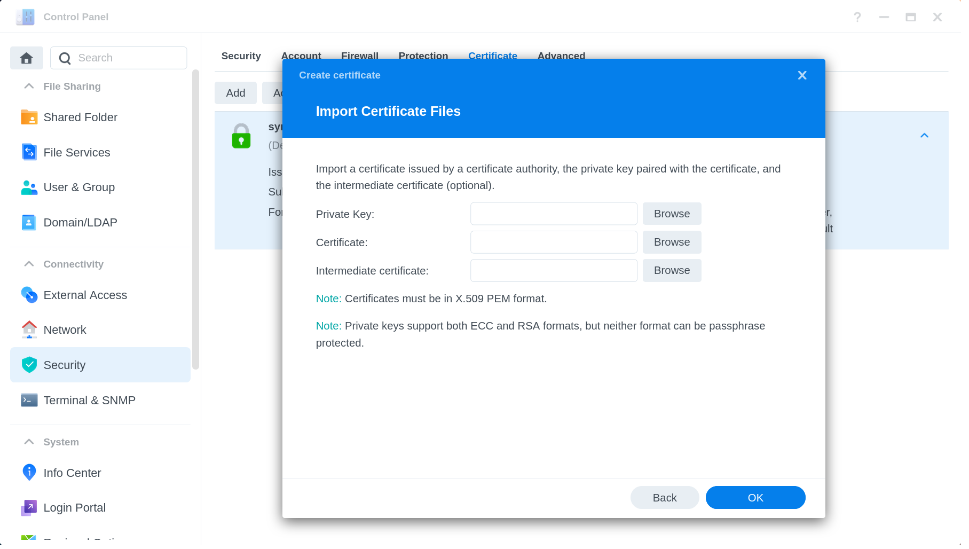Click the Home icon in sidebar
The image size is (969, 549).
pos(27,58)
